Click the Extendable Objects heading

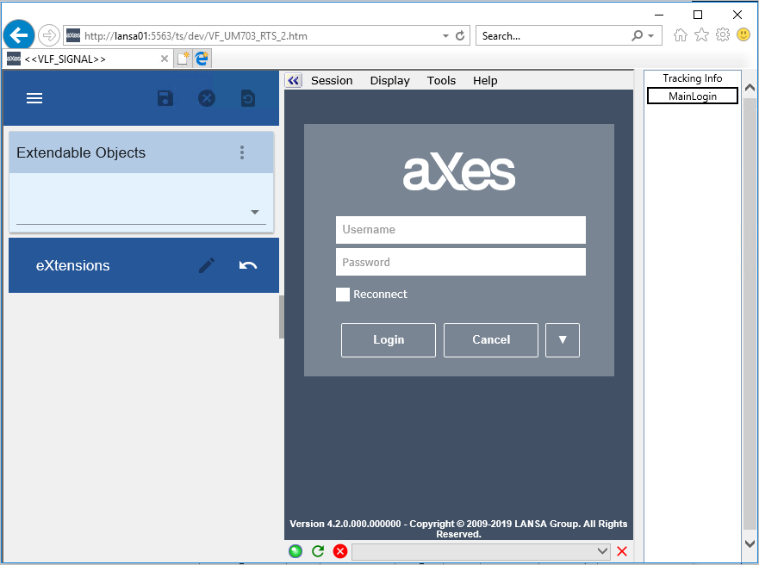tap(81, 152)
